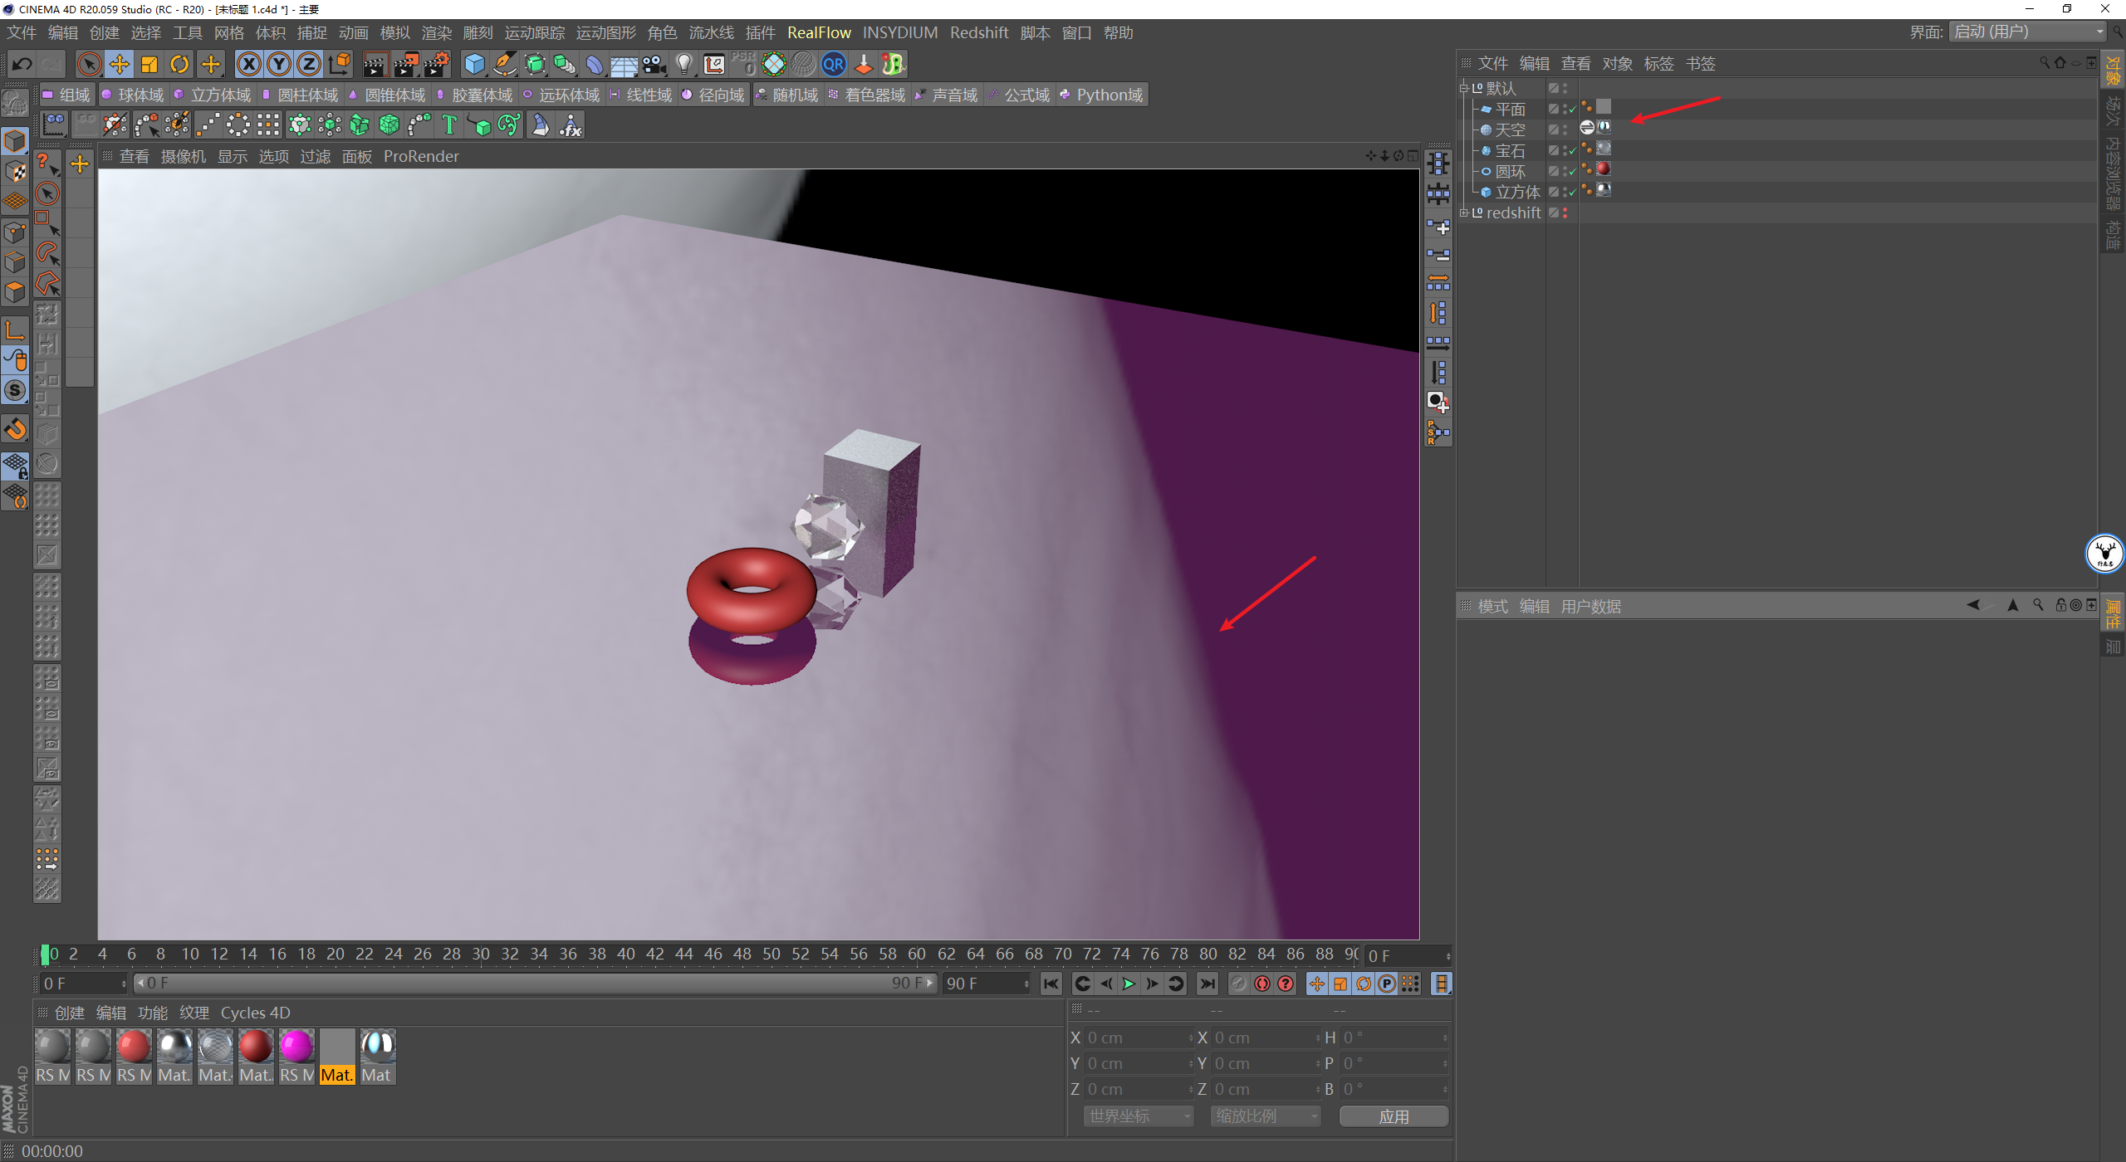
Task: Toggle the enable checkmark of 圆环 object
Action: pyautogui.click(x=1572, y=172)
